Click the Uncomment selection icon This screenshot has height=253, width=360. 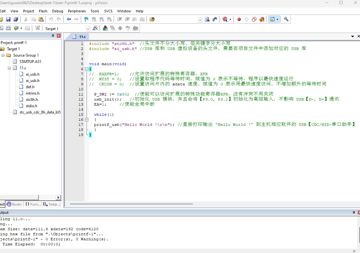point(142,19)
